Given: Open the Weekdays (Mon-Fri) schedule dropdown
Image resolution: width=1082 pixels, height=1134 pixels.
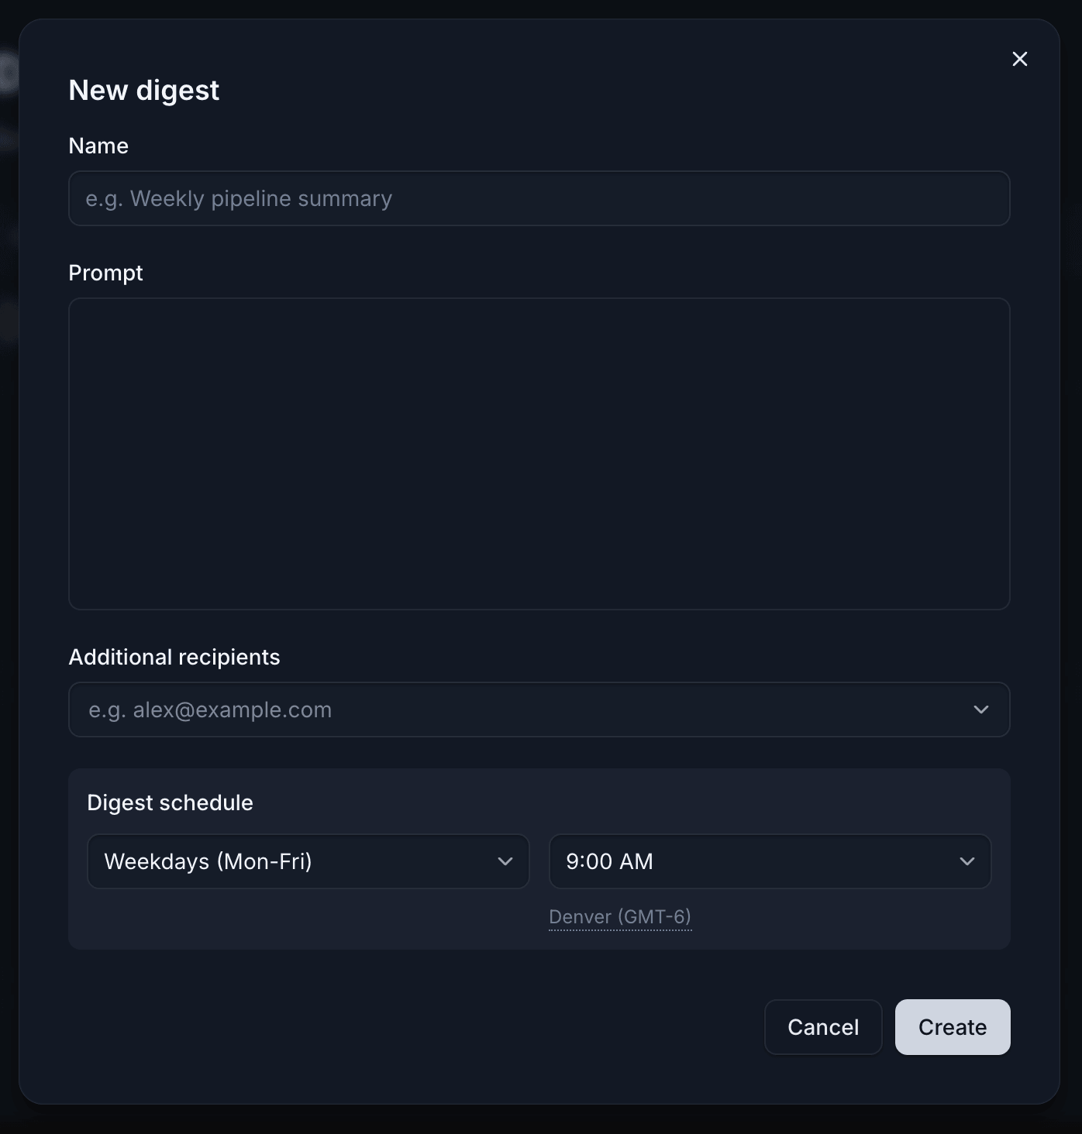Looking at the screenshot, I should tap(308, 861).
